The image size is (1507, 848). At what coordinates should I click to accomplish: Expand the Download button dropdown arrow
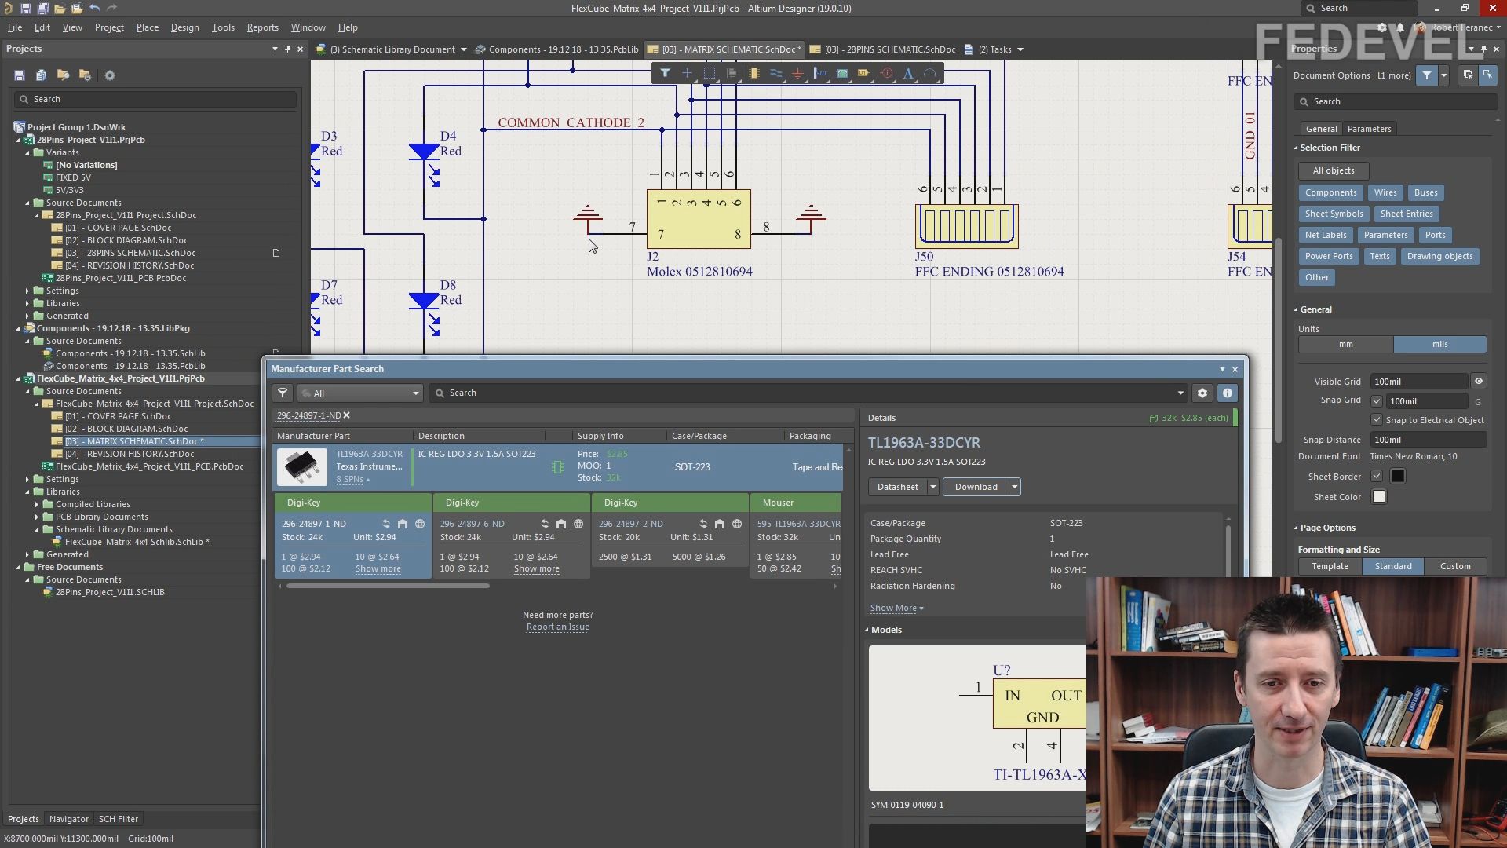1014,487
